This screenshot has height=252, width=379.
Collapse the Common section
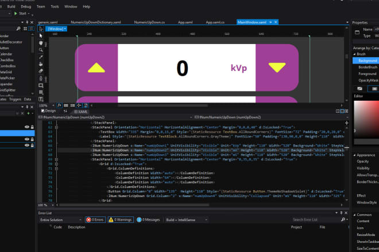tap(354, 215)
